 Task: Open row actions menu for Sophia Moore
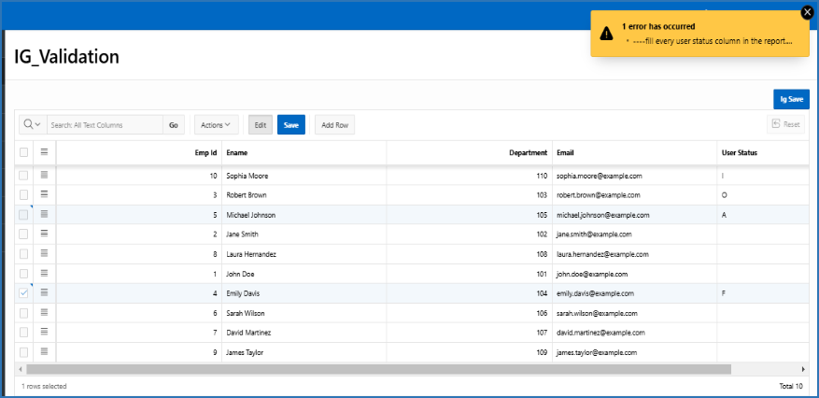tap(44, 176)
